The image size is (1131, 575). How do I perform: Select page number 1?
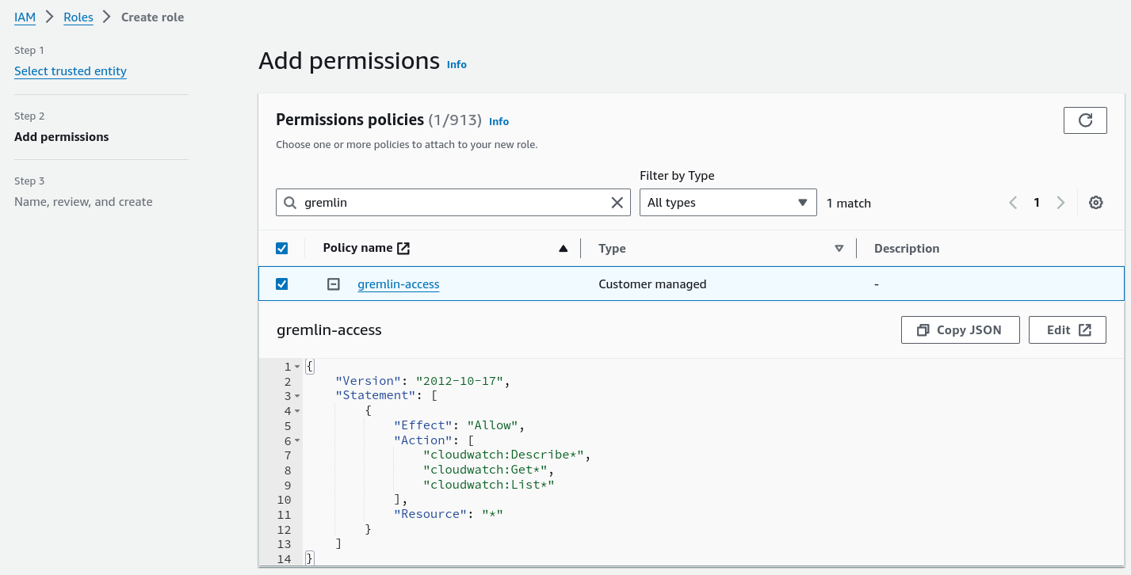(x=1036, y=203)
